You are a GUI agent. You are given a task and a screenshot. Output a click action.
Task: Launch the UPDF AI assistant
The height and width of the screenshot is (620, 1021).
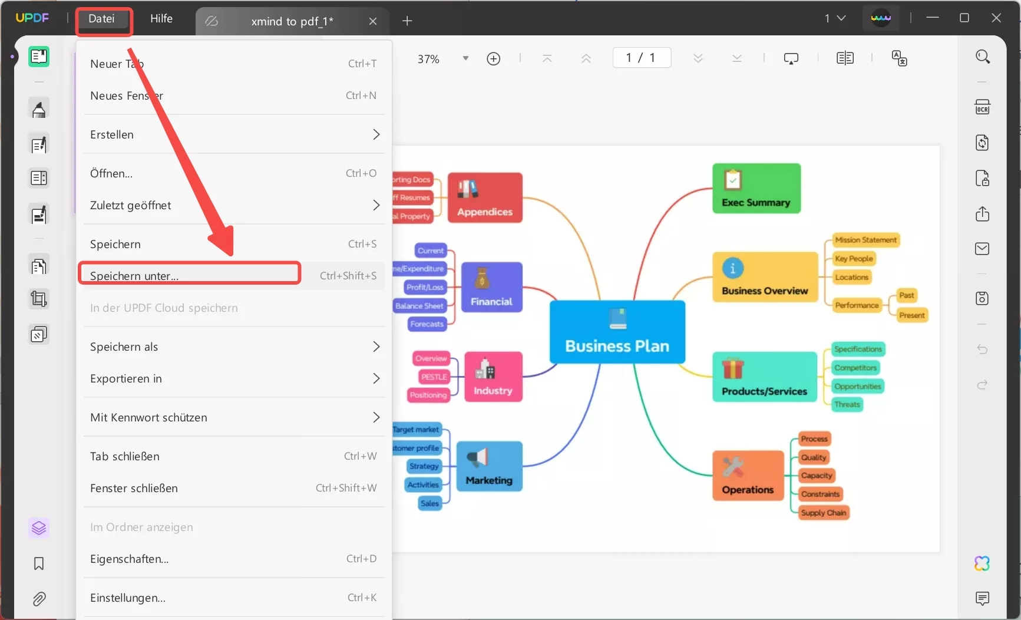point(983,563)
